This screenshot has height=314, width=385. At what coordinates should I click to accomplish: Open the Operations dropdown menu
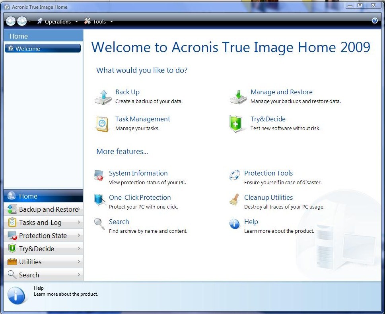[58, 21]
